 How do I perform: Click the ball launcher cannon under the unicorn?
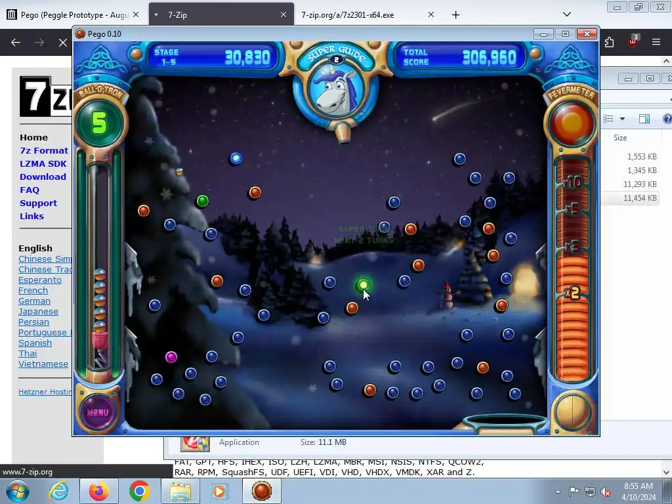[343, 132]
